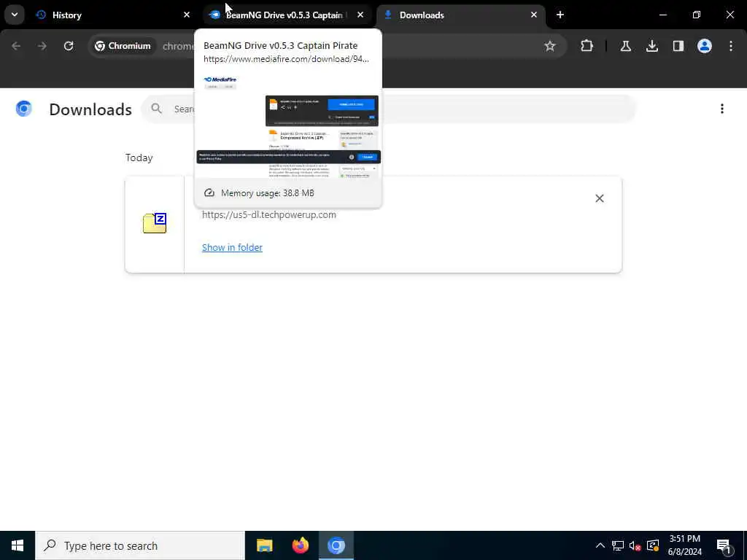Screen dimensions: 747x560
Task: Click the Downloads page search field
Action: [x=389, y=109]
